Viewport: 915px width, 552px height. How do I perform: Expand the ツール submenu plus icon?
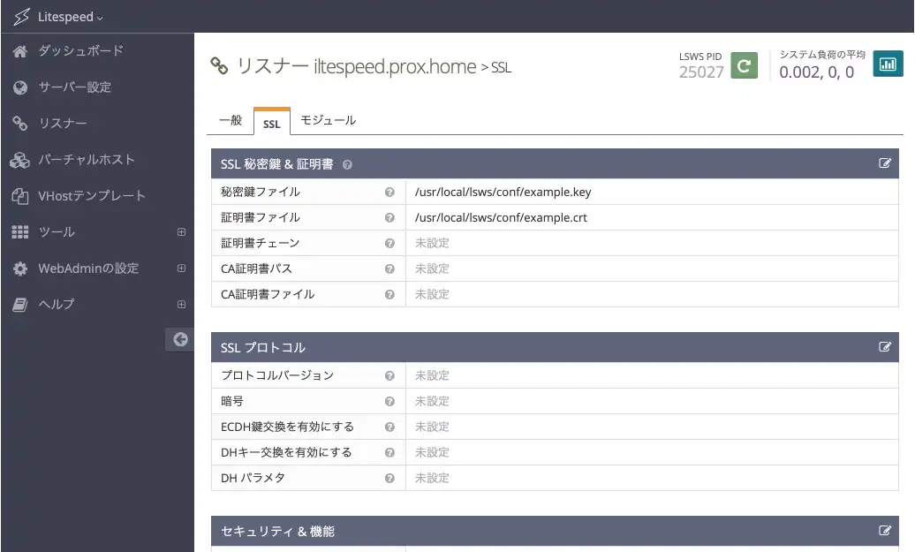[181, 231]
